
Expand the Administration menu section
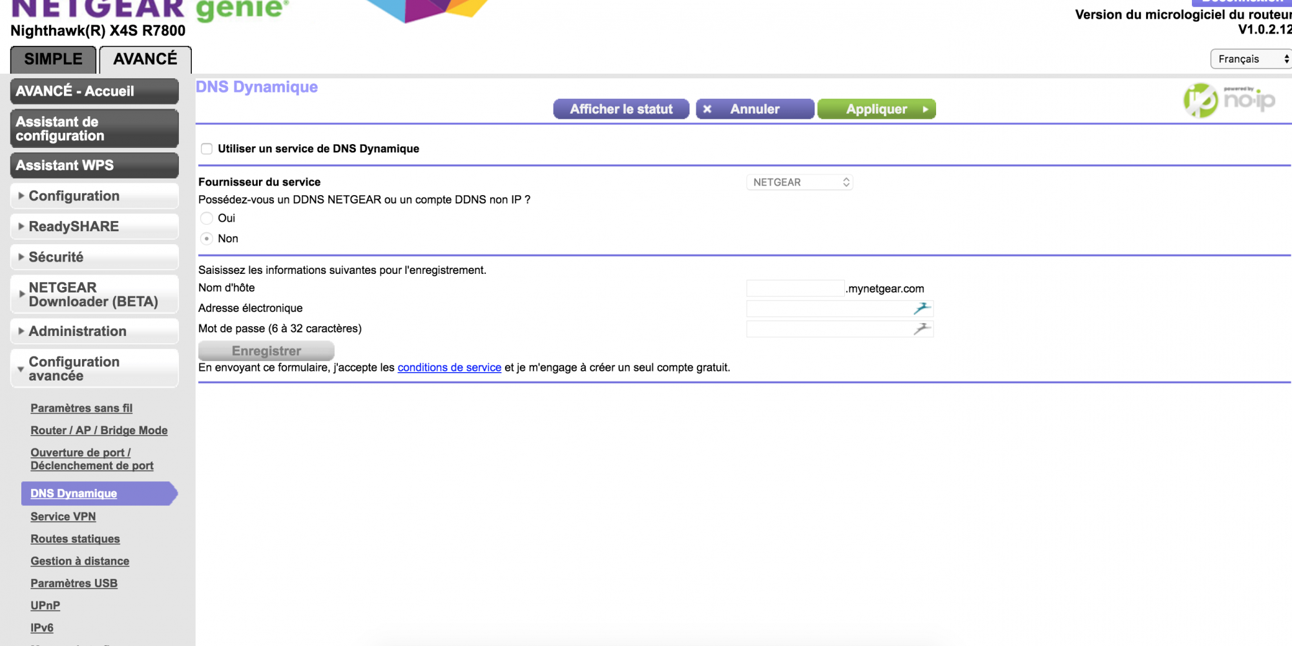coord(94,331)
